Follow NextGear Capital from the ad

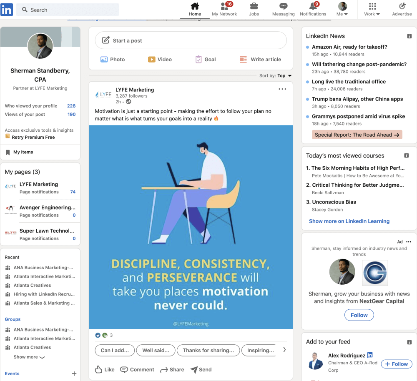[x=359, y=315]
